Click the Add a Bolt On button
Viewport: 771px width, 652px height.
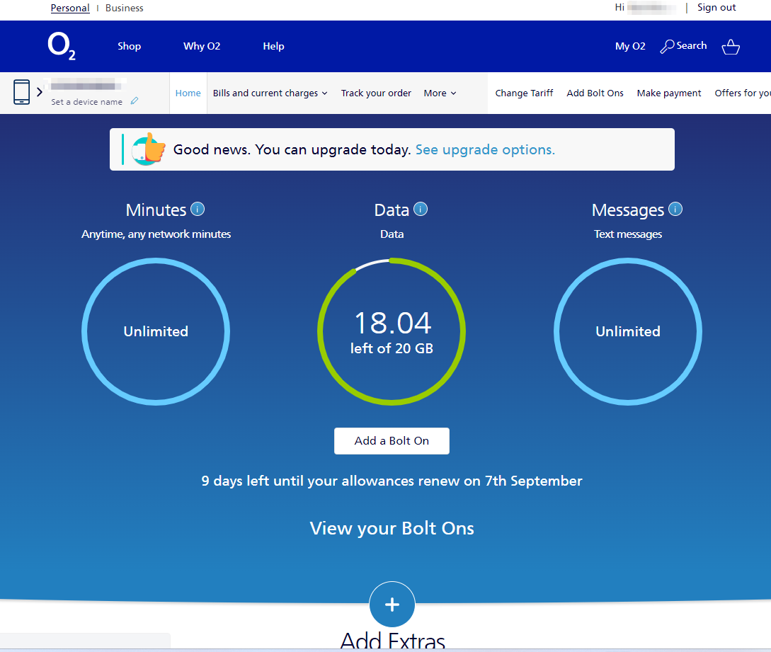392,440
